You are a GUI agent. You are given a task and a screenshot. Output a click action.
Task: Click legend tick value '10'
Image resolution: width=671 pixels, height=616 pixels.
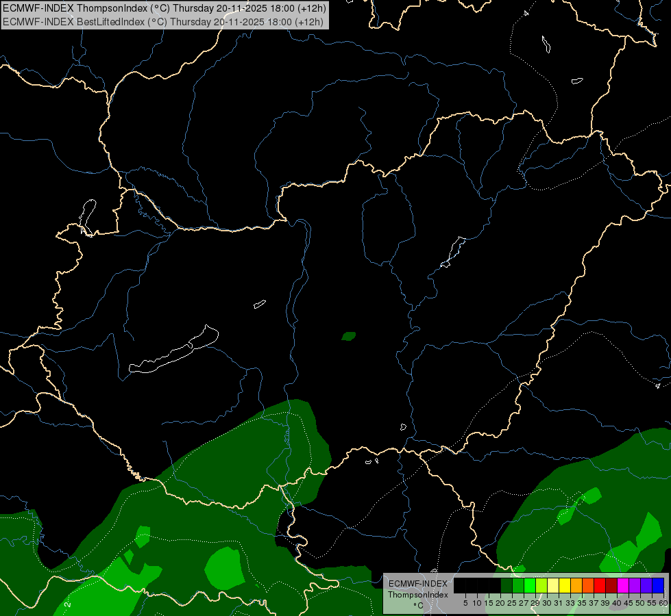click(x=477, y=603)
